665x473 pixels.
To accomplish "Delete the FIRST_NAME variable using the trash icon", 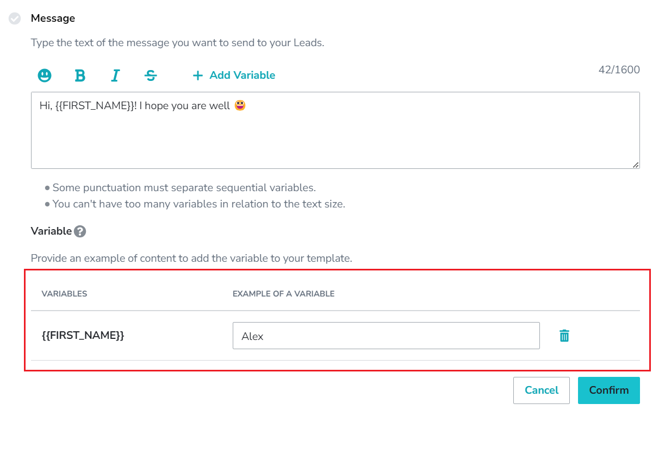I will [x=564, y=335].
